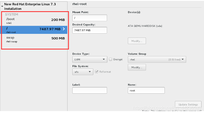Select the / rhel-root partition row
This screenshot has height=113, width=204.
tap(34, 30)
